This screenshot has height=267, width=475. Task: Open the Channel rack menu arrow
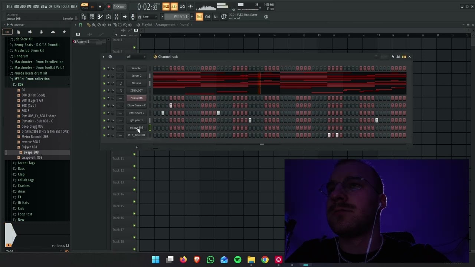point(104,57)
